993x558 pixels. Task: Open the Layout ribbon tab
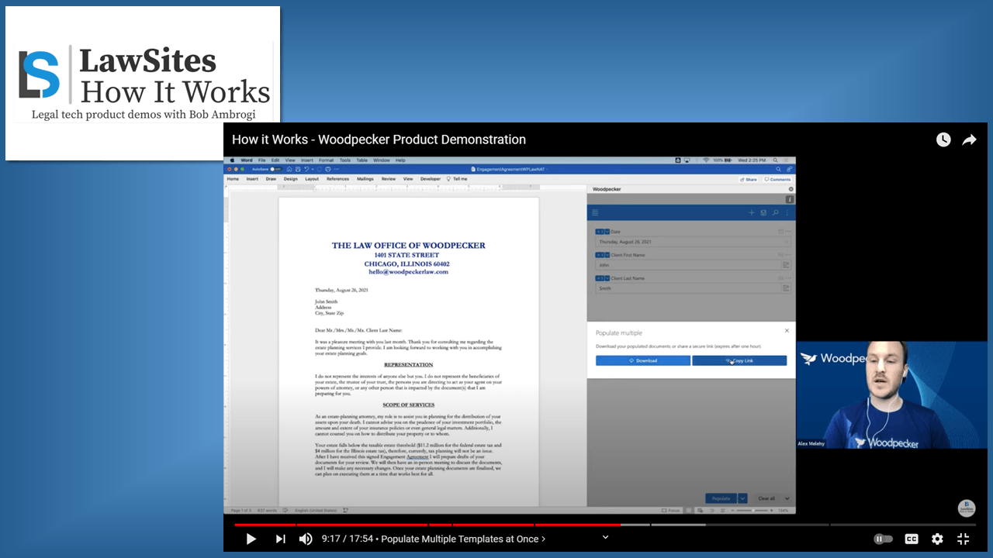point(312,179)
